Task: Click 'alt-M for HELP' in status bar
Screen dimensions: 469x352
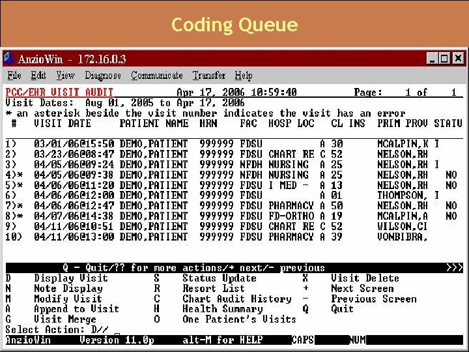Action: point(223,340)
